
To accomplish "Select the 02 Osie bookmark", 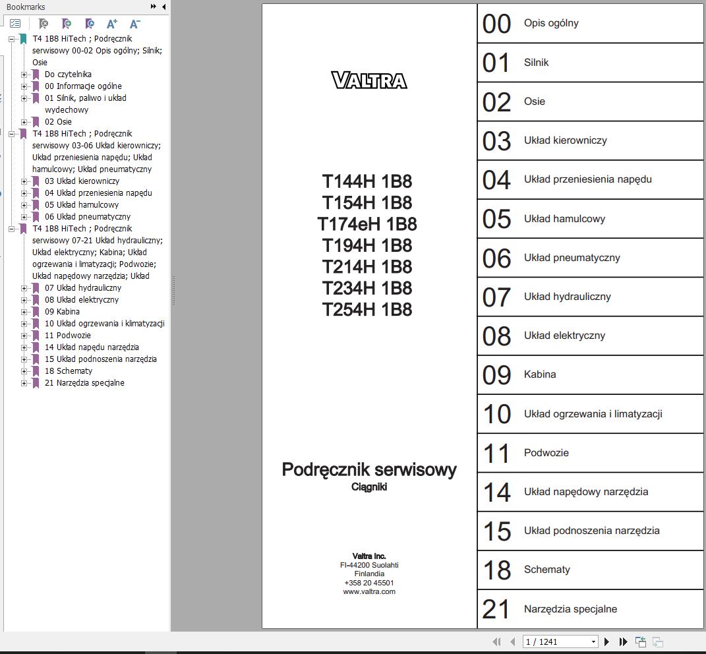I will click(58, 121).
